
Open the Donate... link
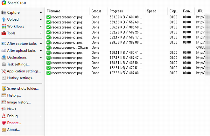tap(14, 123)
